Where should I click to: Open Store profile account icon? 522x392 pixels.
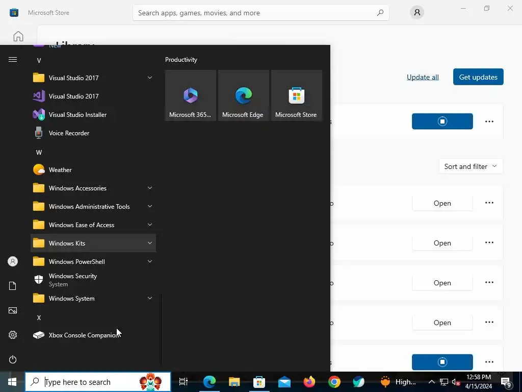coord(417,13)
